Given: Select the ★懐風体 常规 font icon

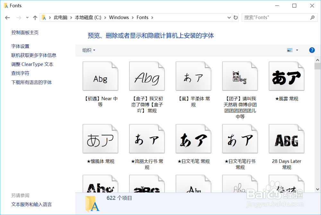Looking at the screenshot, I should [x=100, y=139].
